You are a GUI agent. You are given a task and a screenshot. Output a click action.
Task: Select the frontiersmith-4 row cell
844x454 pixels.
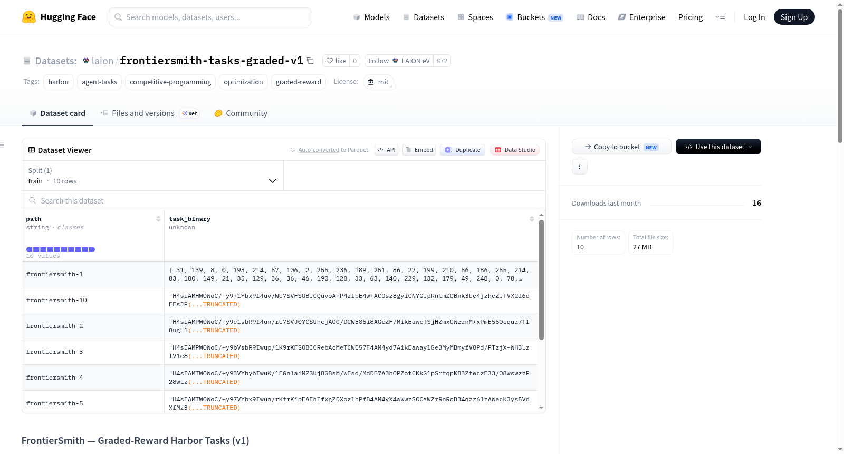click(93, 378)
